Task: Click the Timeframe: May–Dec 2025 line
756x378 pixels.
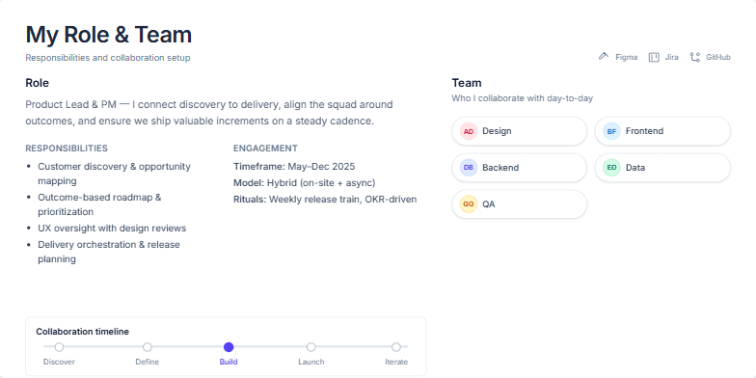Action: pyautogui.click(x=294, y=167)
